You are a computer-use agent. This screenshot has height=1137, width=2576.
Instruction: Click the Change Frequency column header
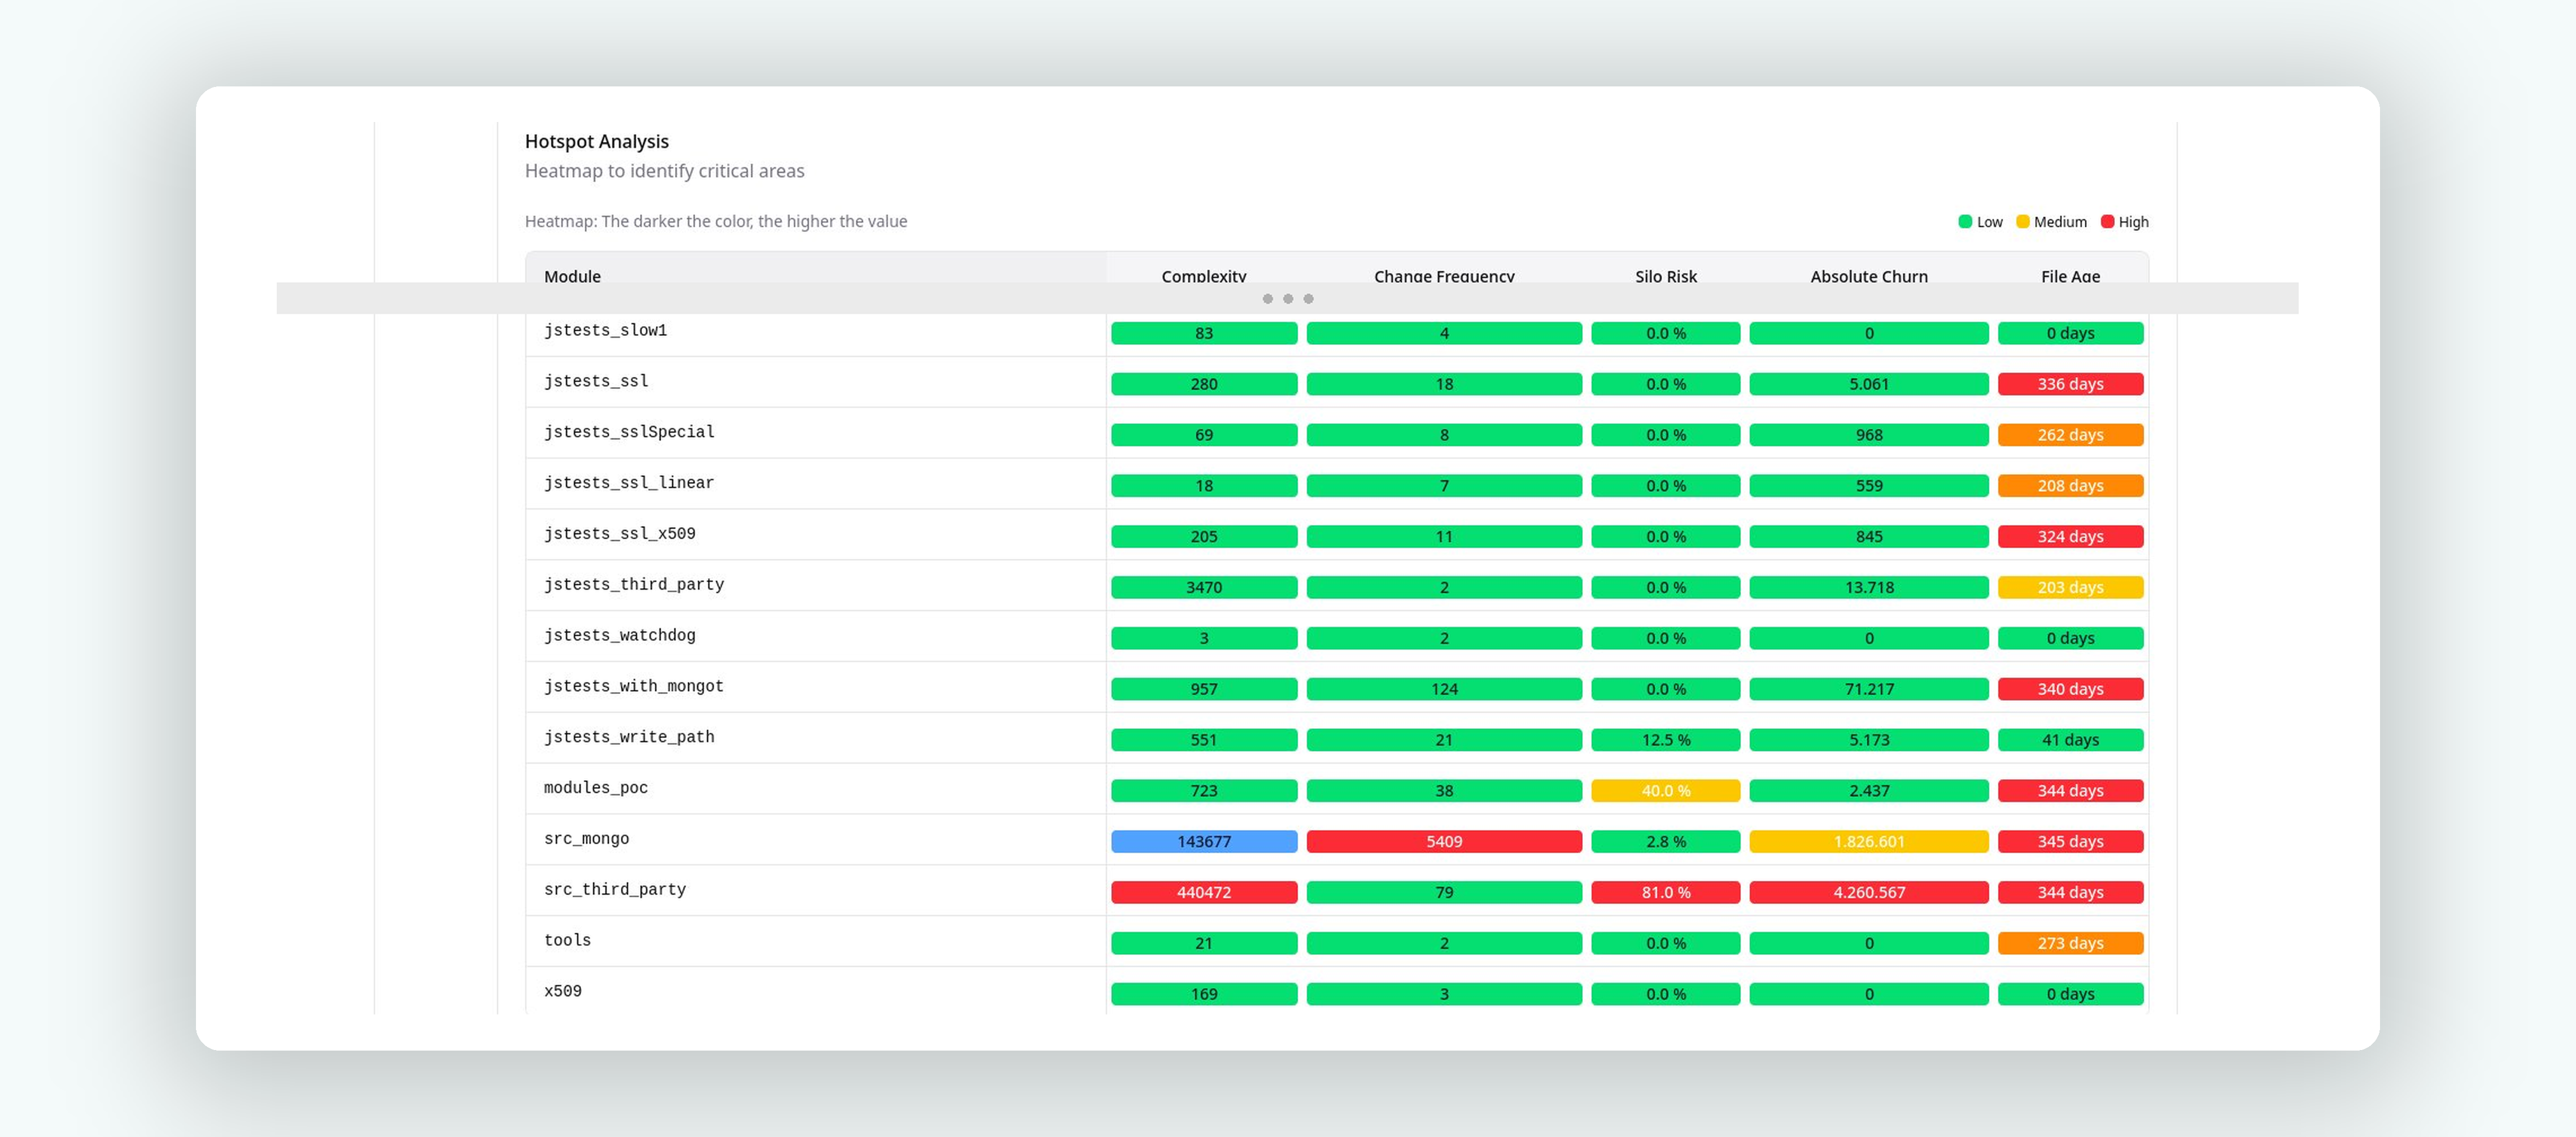click(1443, 275)
